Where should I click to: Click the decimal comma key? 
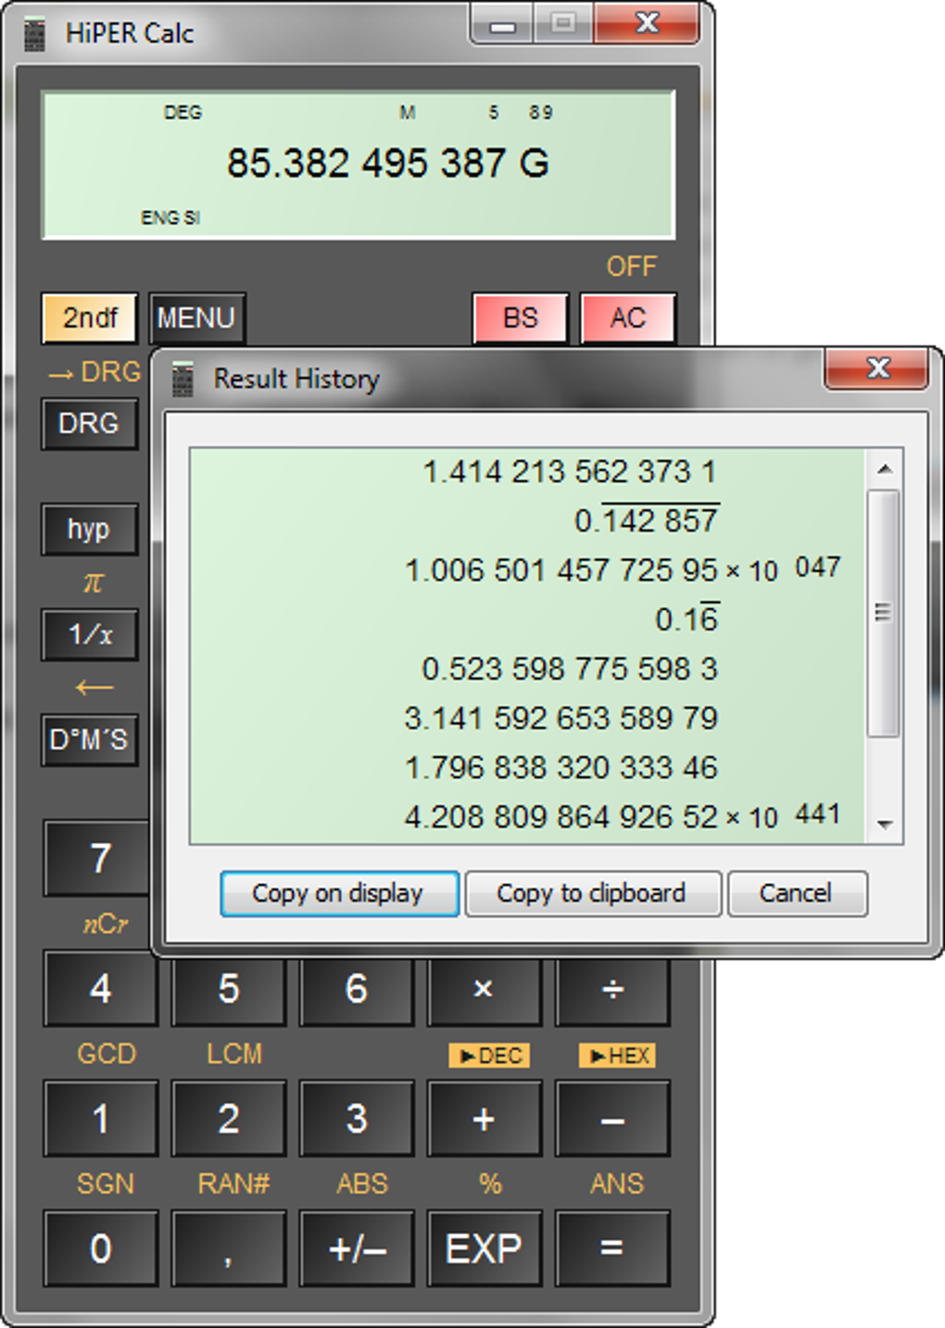[x=229, y=1247]
